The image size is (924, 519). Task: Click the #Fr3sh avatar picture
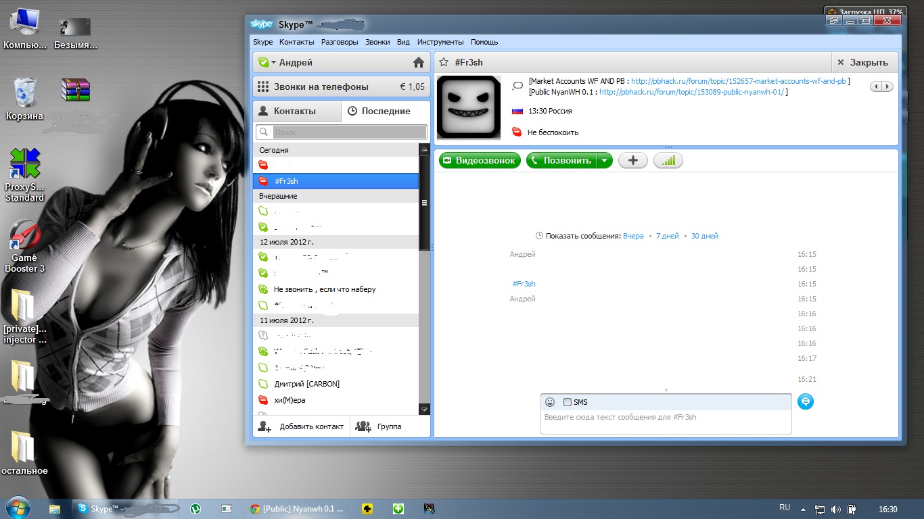tap(469, 107)
